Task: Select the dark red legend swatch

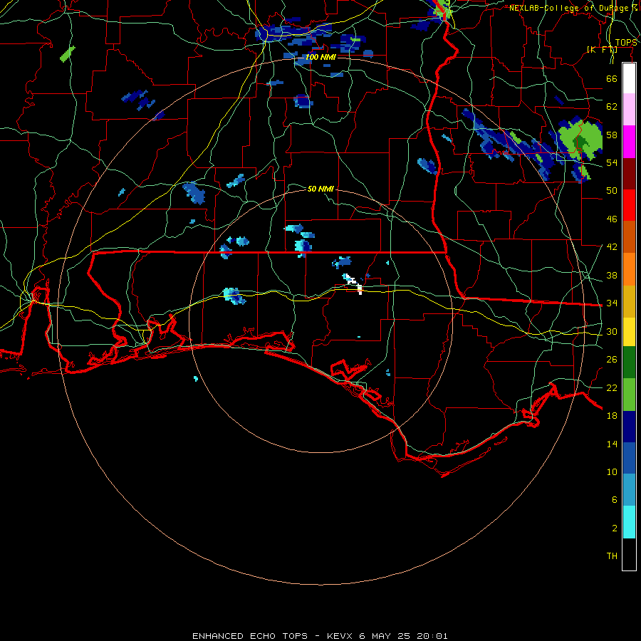Action: [629, 174]
